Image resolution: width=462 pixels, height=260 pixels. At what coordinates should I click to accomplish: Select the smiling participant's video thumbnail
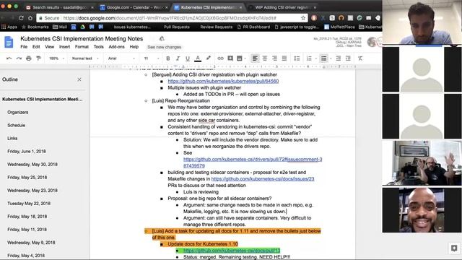point(422,210)
